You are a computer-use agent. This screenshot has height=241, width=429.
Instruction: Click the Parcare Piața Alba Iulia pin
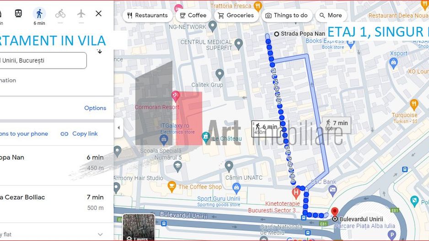tap(392, 235)
